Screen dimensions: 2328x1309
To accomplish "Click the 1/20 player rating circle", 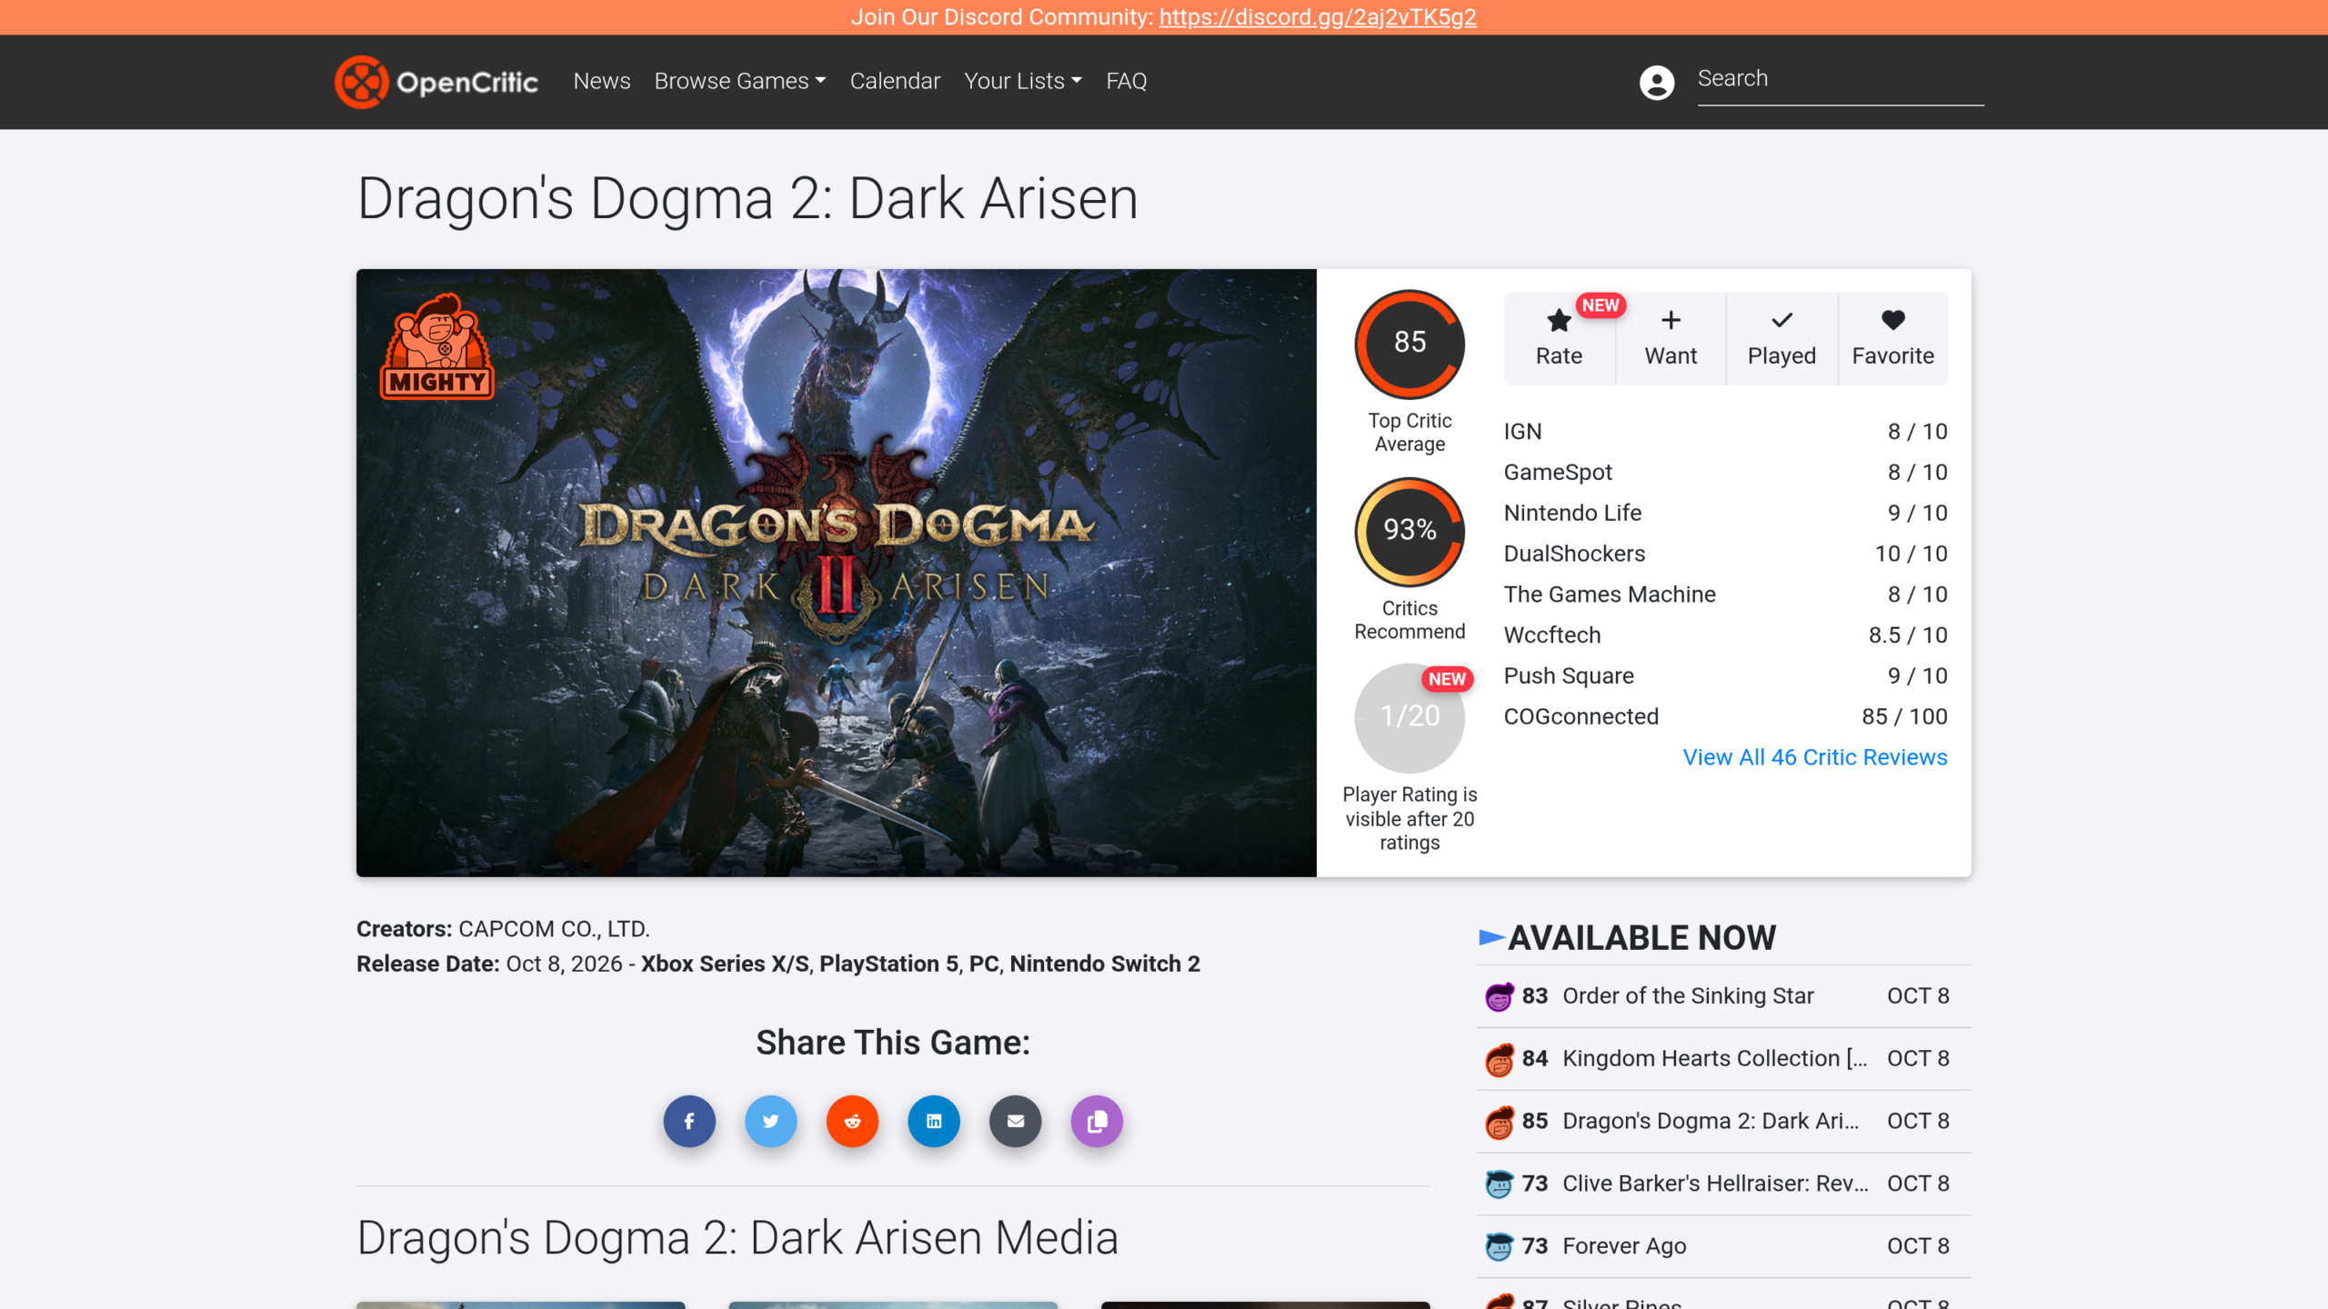I will [1410, 717].
